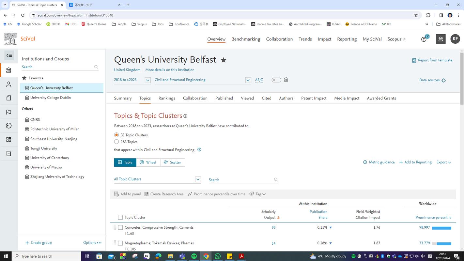Open Spotify from the taskbar
The image size is (464, 261).
click(x=194, y=256)
